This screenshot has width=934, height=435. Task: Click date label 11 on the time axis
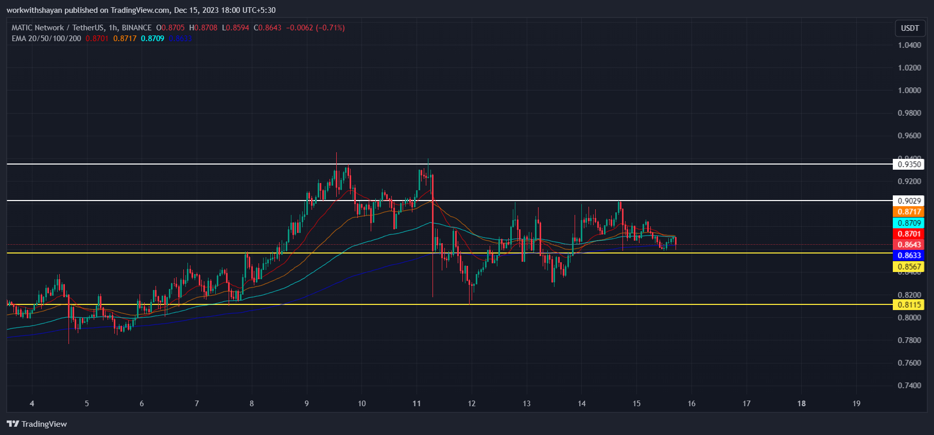tap(417, 404)
